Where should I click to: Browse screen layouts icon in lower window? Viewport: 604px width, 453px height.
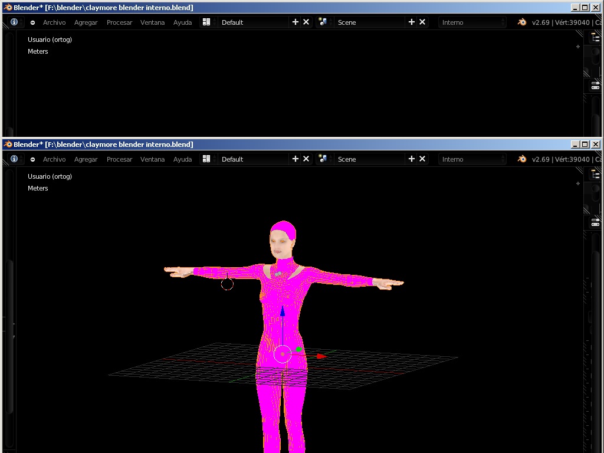(x=208, y=159)
